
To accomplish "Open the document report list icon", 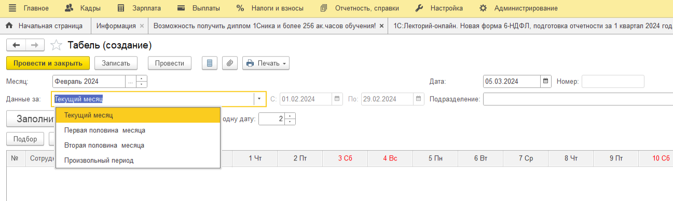I will 210,63.
